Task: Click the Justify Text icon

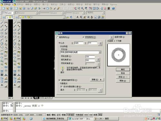Action: pos(99,17)
